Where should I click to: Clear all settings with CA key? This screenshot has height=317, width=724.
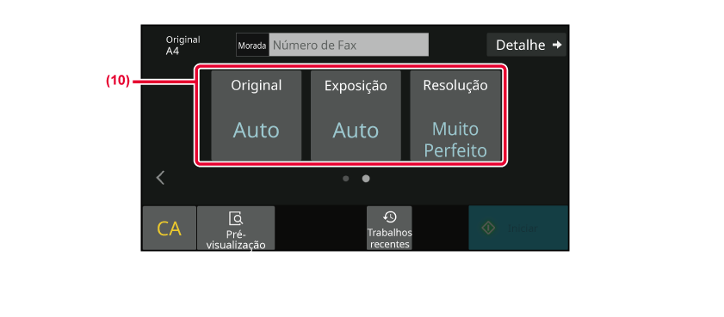170,228
